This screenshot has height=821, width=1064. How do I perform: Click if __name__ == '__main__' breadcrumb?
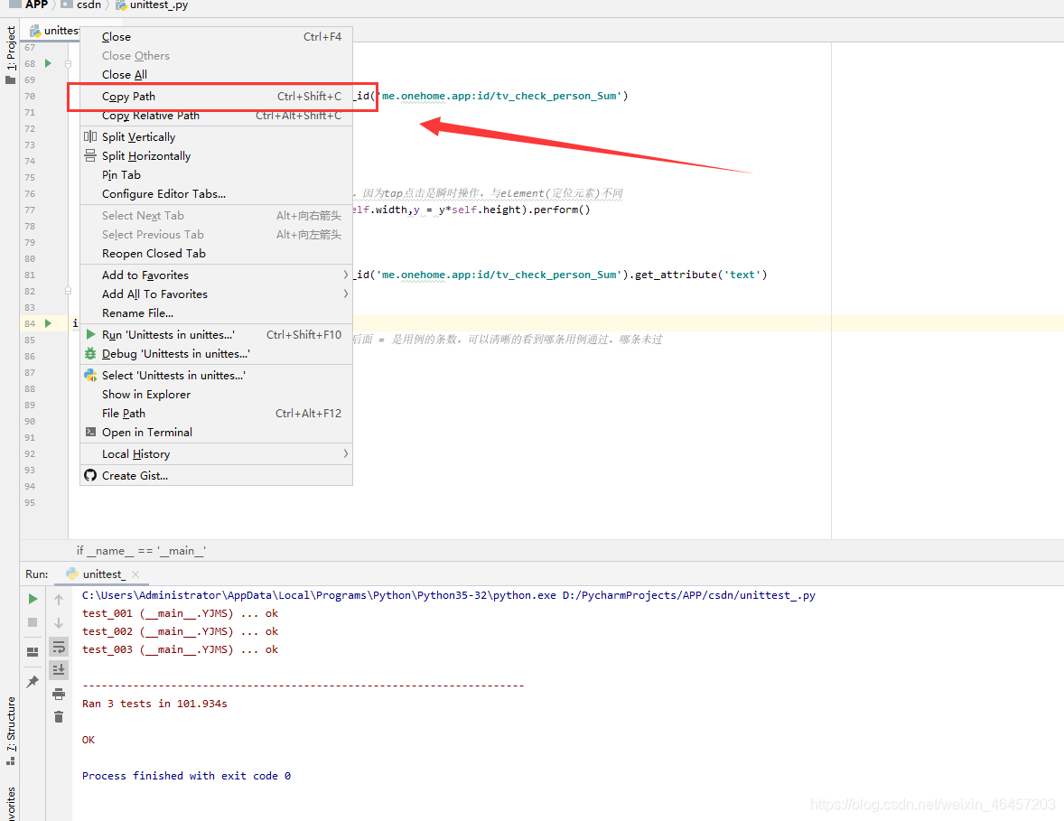tap(141, 551)
